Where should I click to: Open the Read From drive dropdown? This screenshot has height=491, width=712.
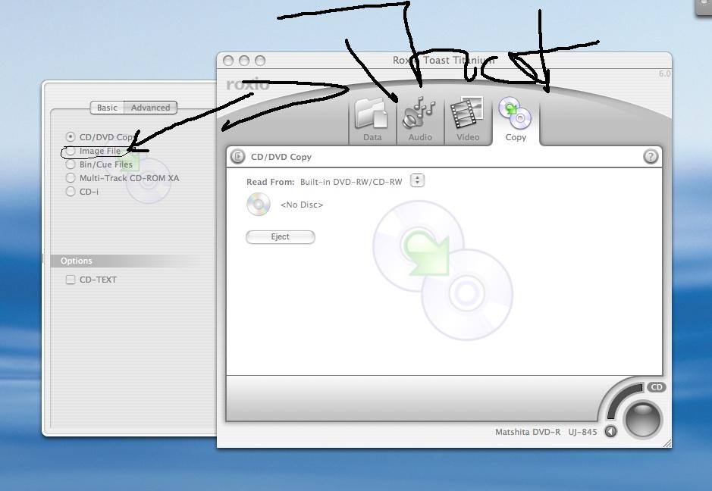(x=417, y=180)
